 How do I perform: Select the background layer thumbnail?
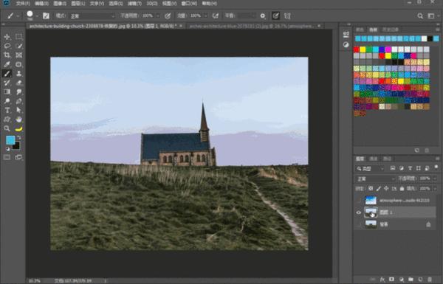coord(371,224)
